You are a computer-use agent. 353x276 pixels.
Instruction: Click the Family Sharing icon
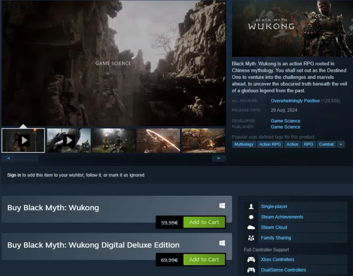251,238
